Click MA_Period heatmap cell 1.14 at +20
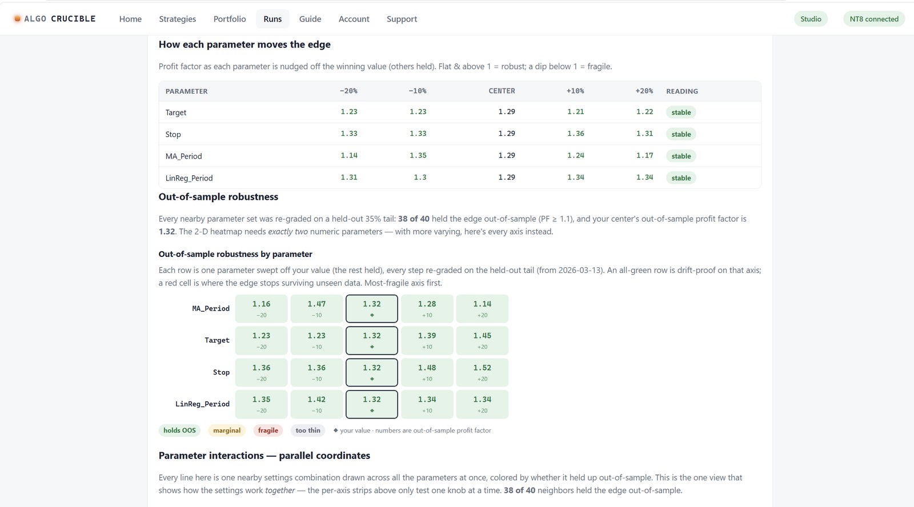This screenshot has height=507, width=914. point(482,309)
